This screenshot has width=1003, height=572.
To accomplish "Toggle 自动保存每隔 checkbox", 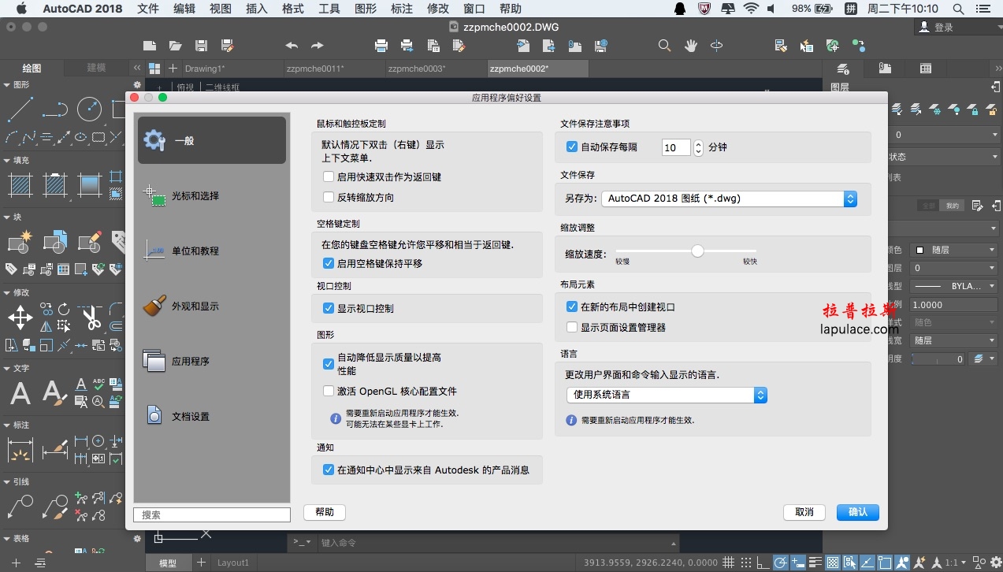I will pyautogui.click(x=572, y=147).
